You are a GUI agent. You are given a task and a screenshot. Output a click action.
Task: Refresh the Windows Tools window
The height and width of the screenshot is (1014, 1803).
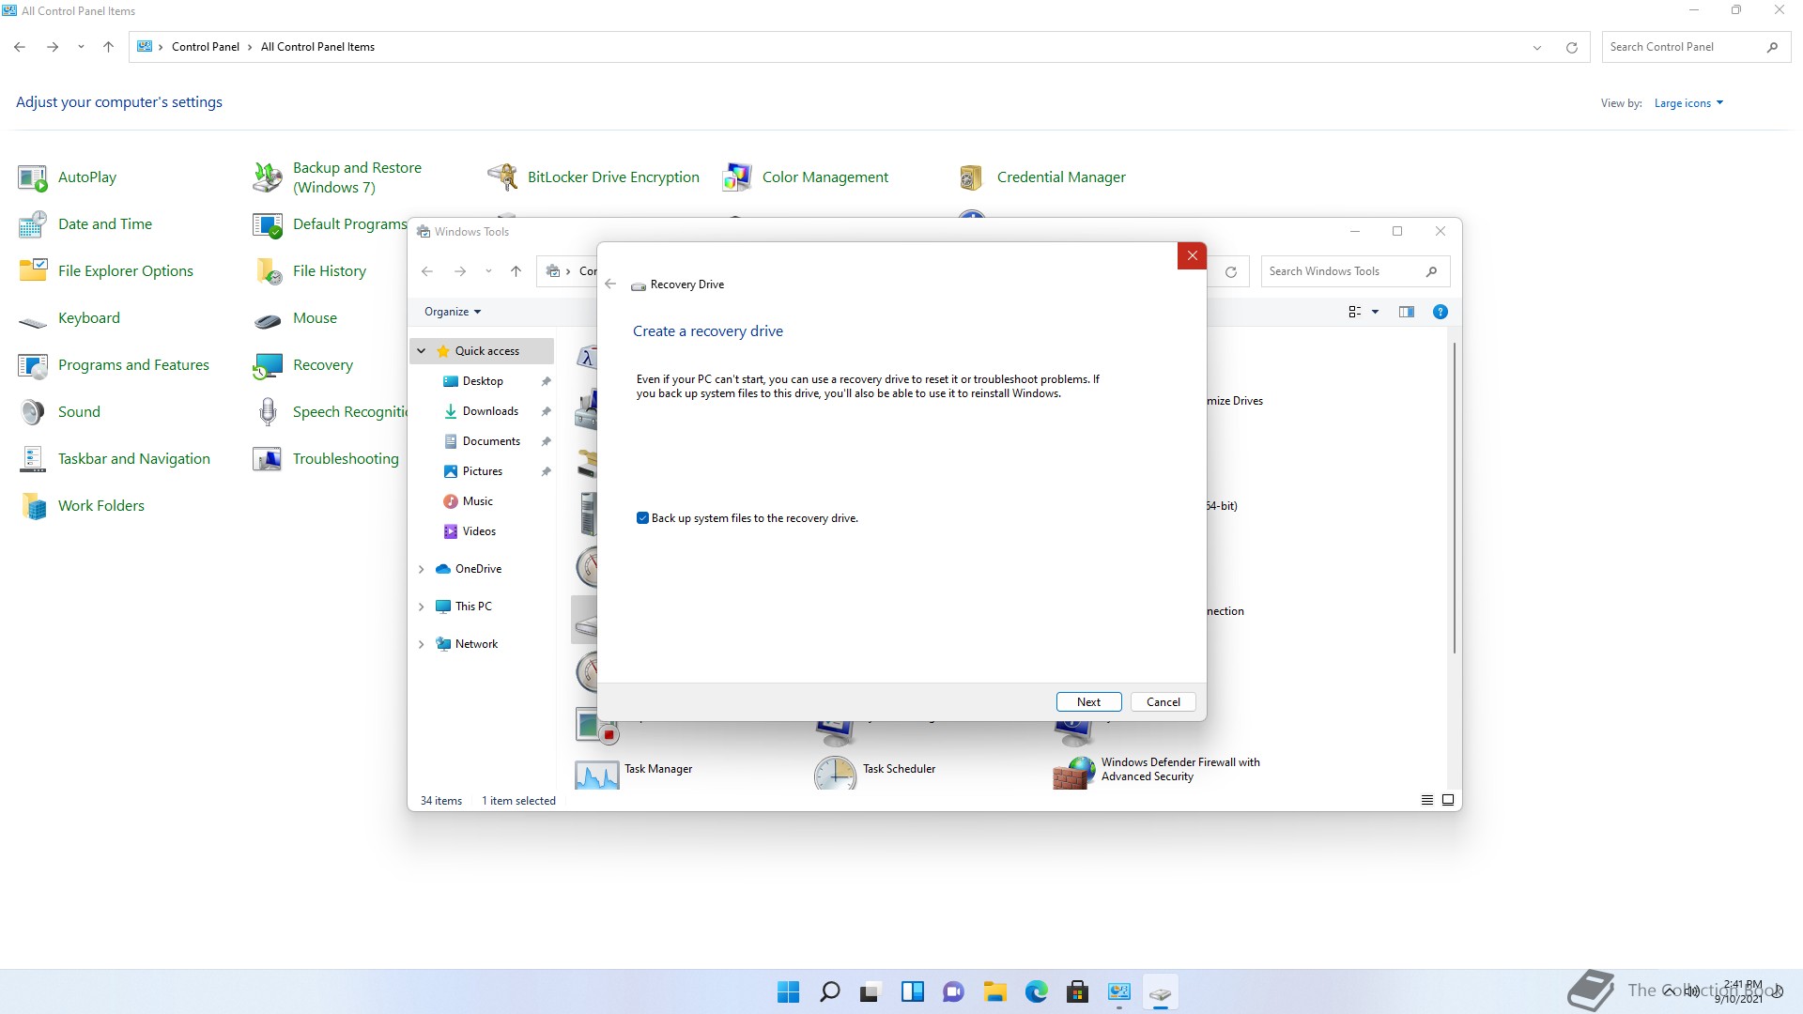click(1230, 271)
